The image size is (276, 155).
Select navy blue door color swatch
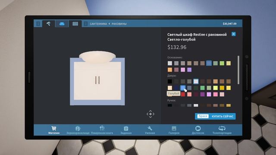(176, 88)
